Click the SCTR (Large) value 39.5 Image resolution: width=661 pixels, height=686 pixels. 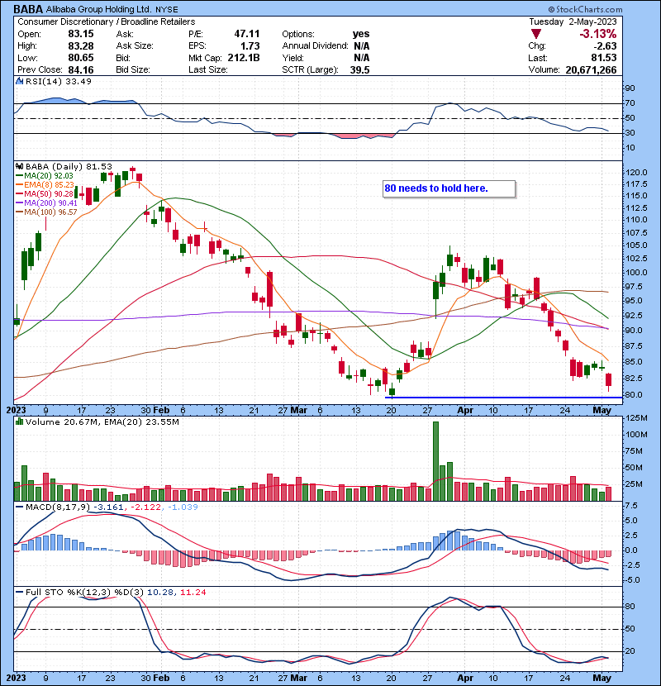pyautogui.click(x=359, y=69)
